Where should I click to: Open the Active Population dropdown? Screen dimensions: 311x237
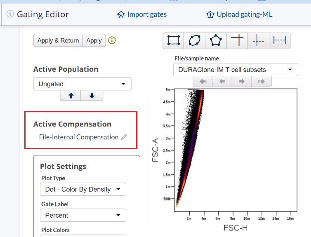[82, 84]
